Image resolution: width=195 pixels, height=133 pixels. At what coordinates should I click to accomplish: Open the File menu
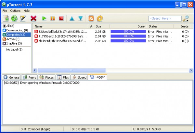(x=5, y=11)
